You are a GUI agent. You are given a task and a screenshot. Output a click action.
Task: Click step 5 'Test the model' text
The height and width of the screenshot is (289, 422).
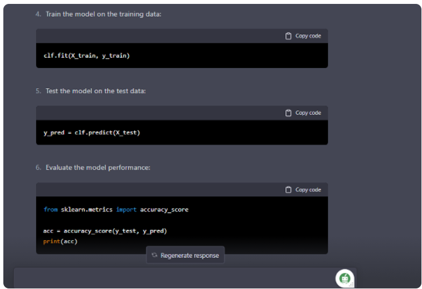point(95,91)
